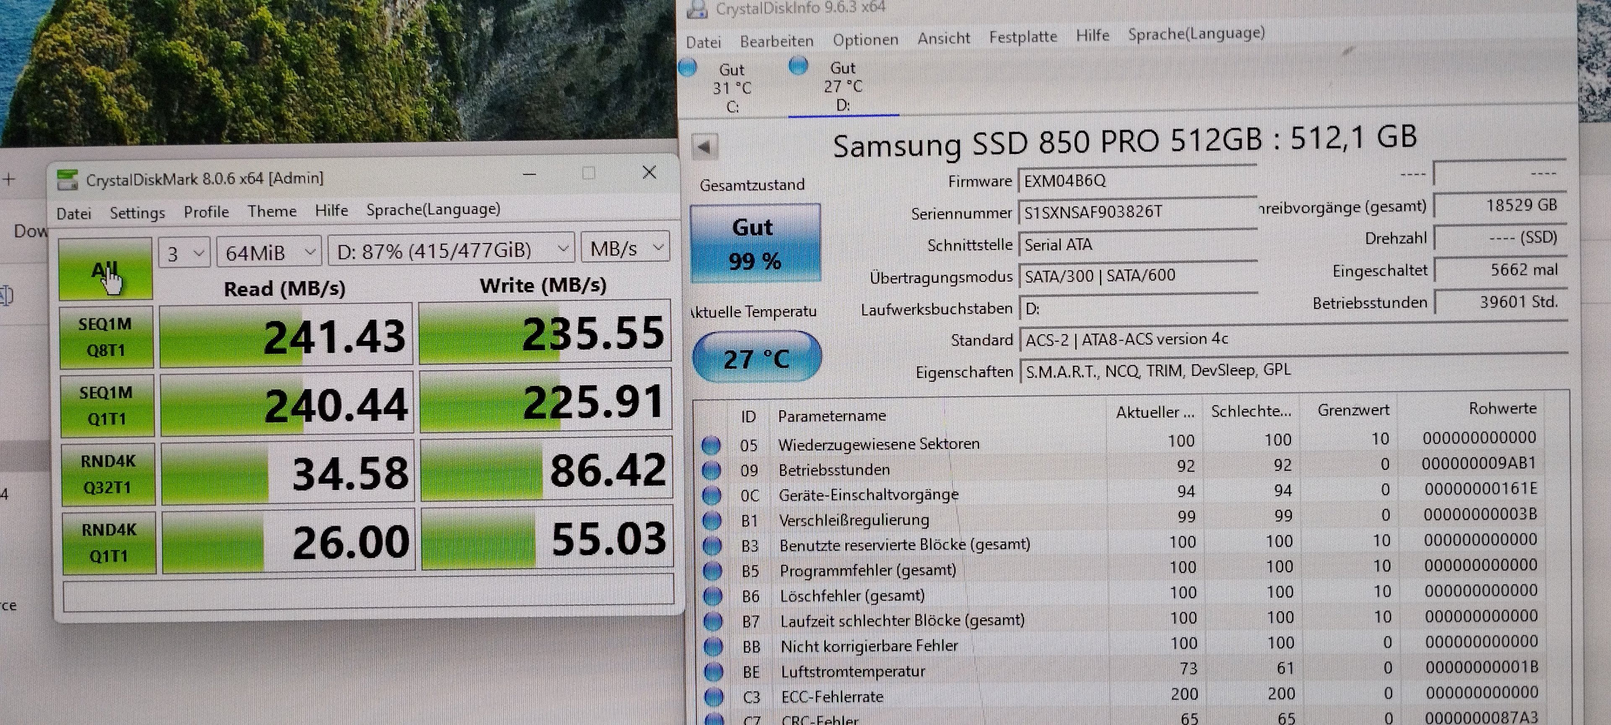Open the D: 87% drive selection dropdown
Image resolution: width=1611 pixels, height=725 pixels.
451,251
